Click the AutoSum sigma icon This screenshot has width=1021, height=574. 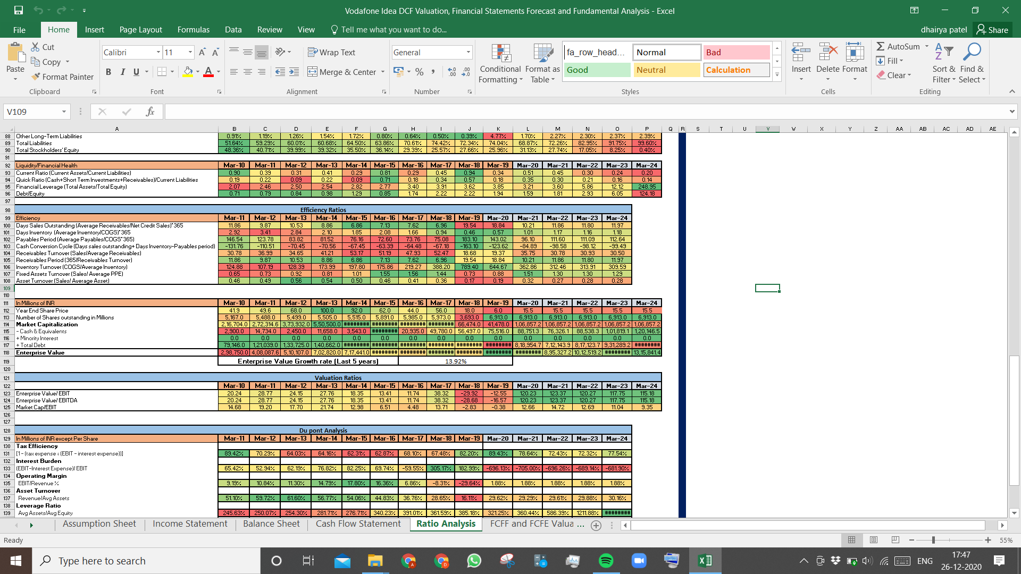[881, 46]
